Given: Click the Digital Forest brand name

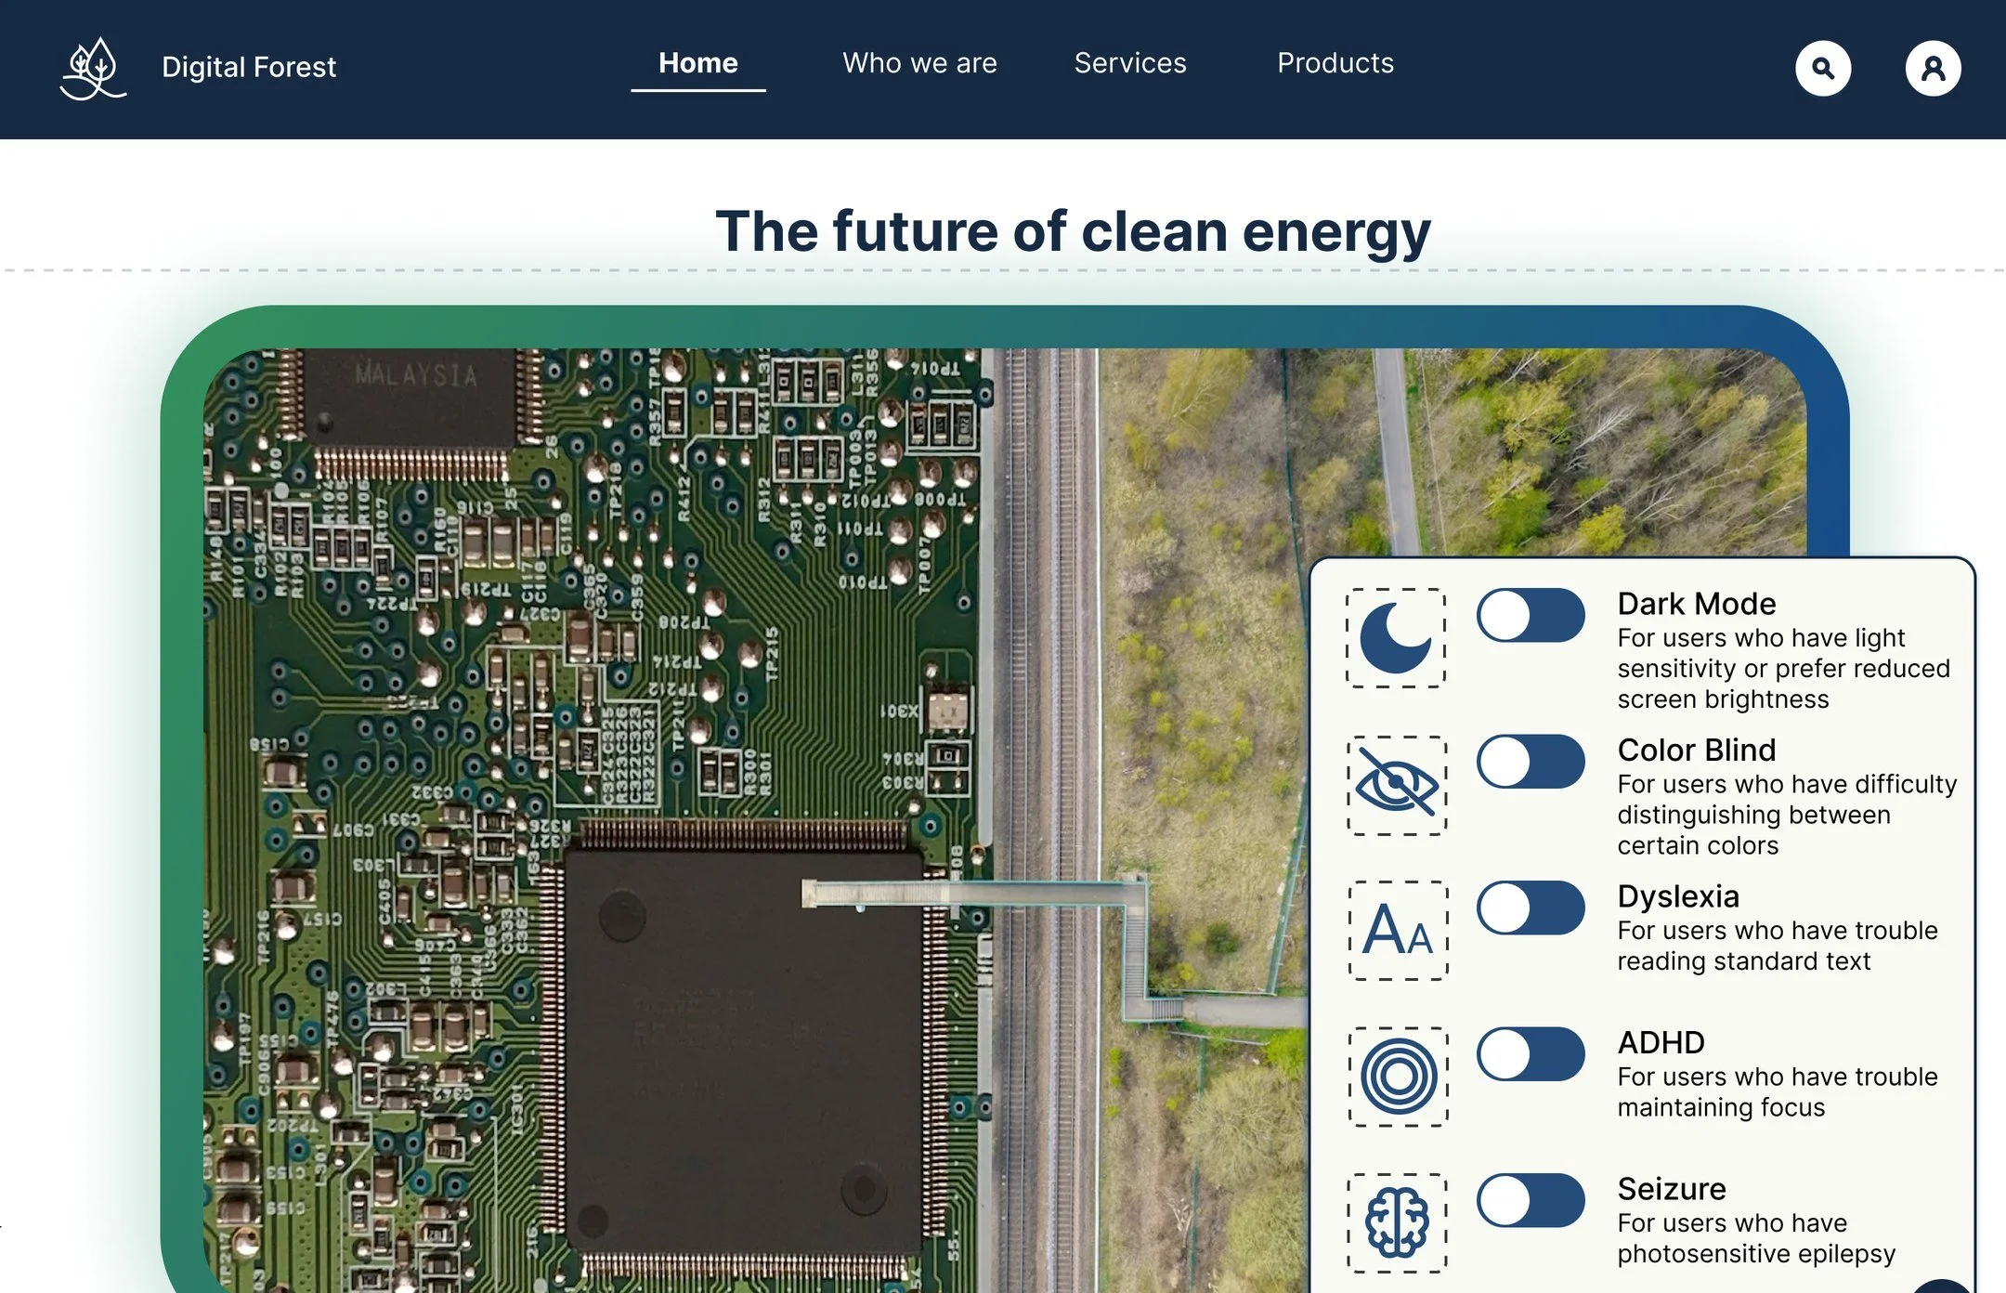Looking at the screenshot, I should coord(249,67).
